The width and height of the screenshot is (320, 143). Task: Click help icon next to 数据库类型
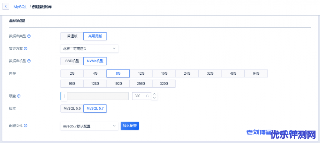click(29, 36)
